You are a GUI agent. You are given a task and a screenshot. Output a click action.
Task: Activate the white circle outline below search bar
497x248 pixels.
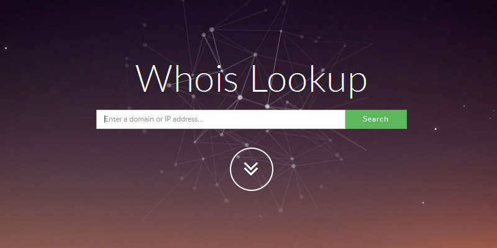252,169
